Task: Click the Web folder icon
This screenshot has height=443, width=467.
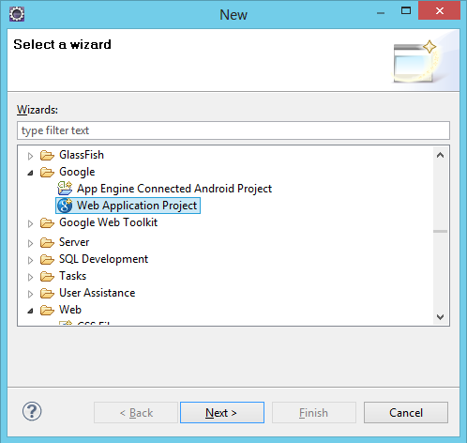Action: pos(47,310)
